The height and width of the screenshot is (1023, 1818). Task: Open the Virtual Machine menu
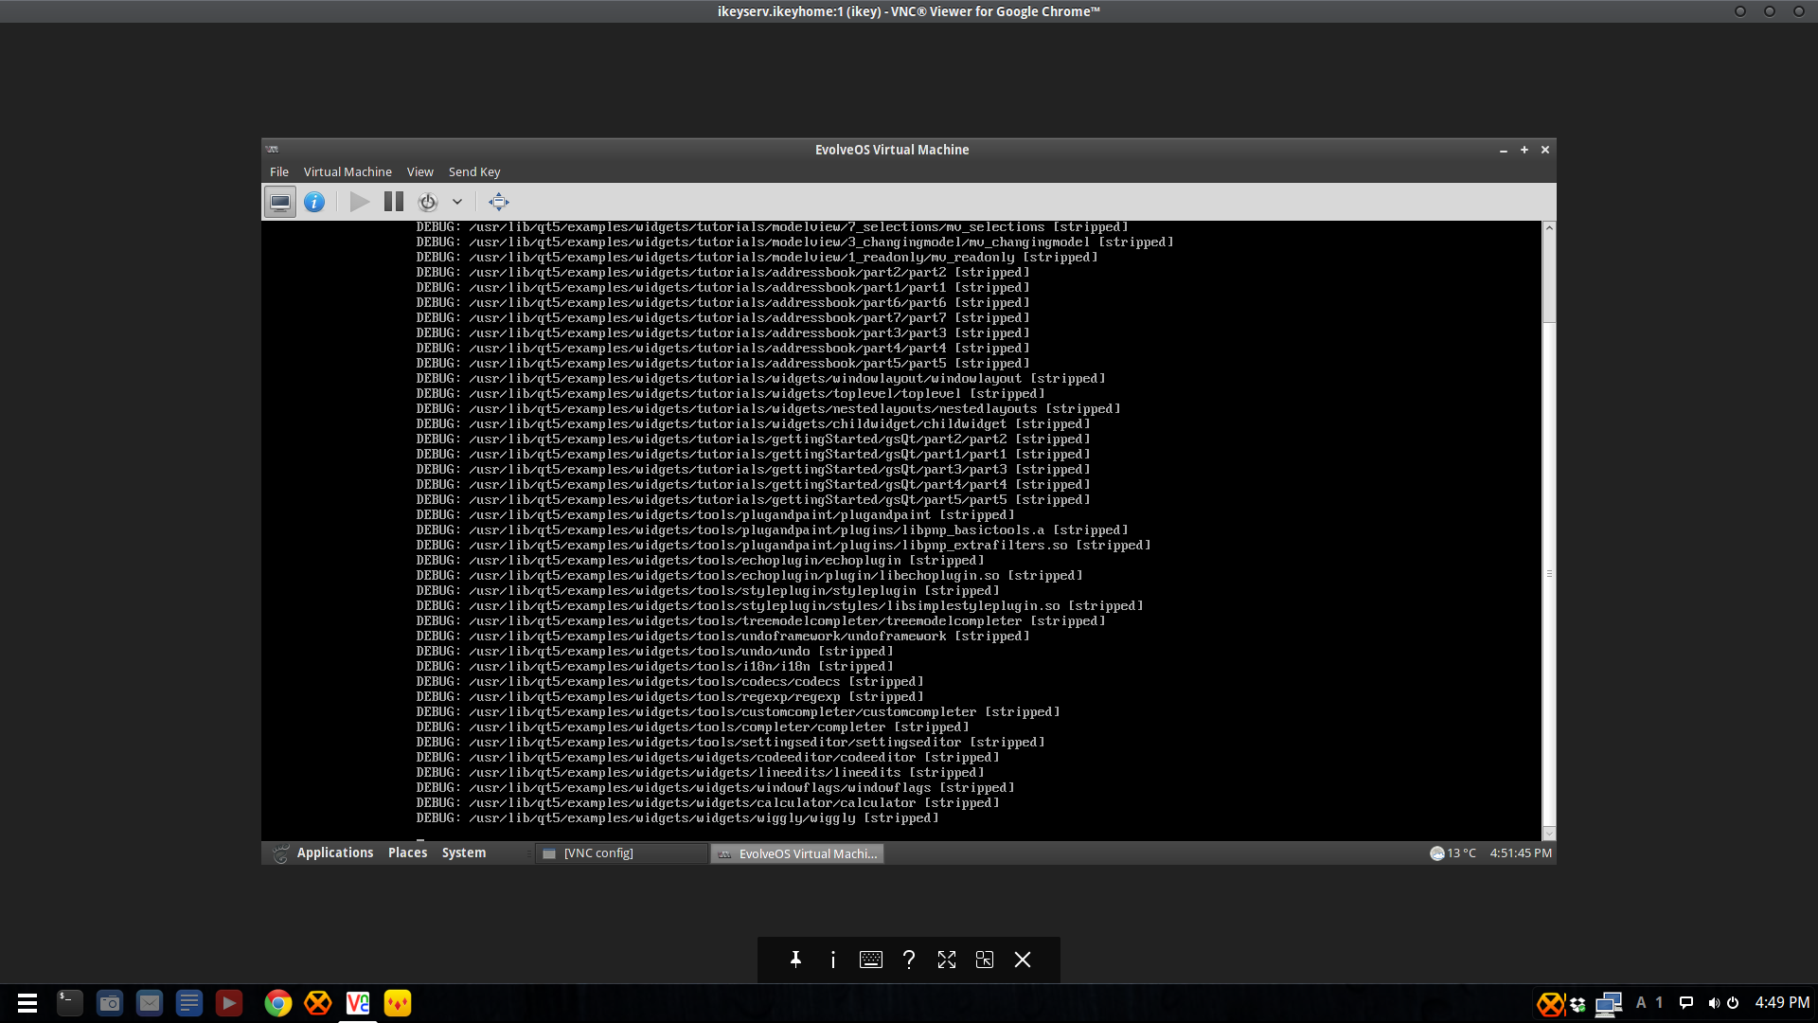click(348, 171)
